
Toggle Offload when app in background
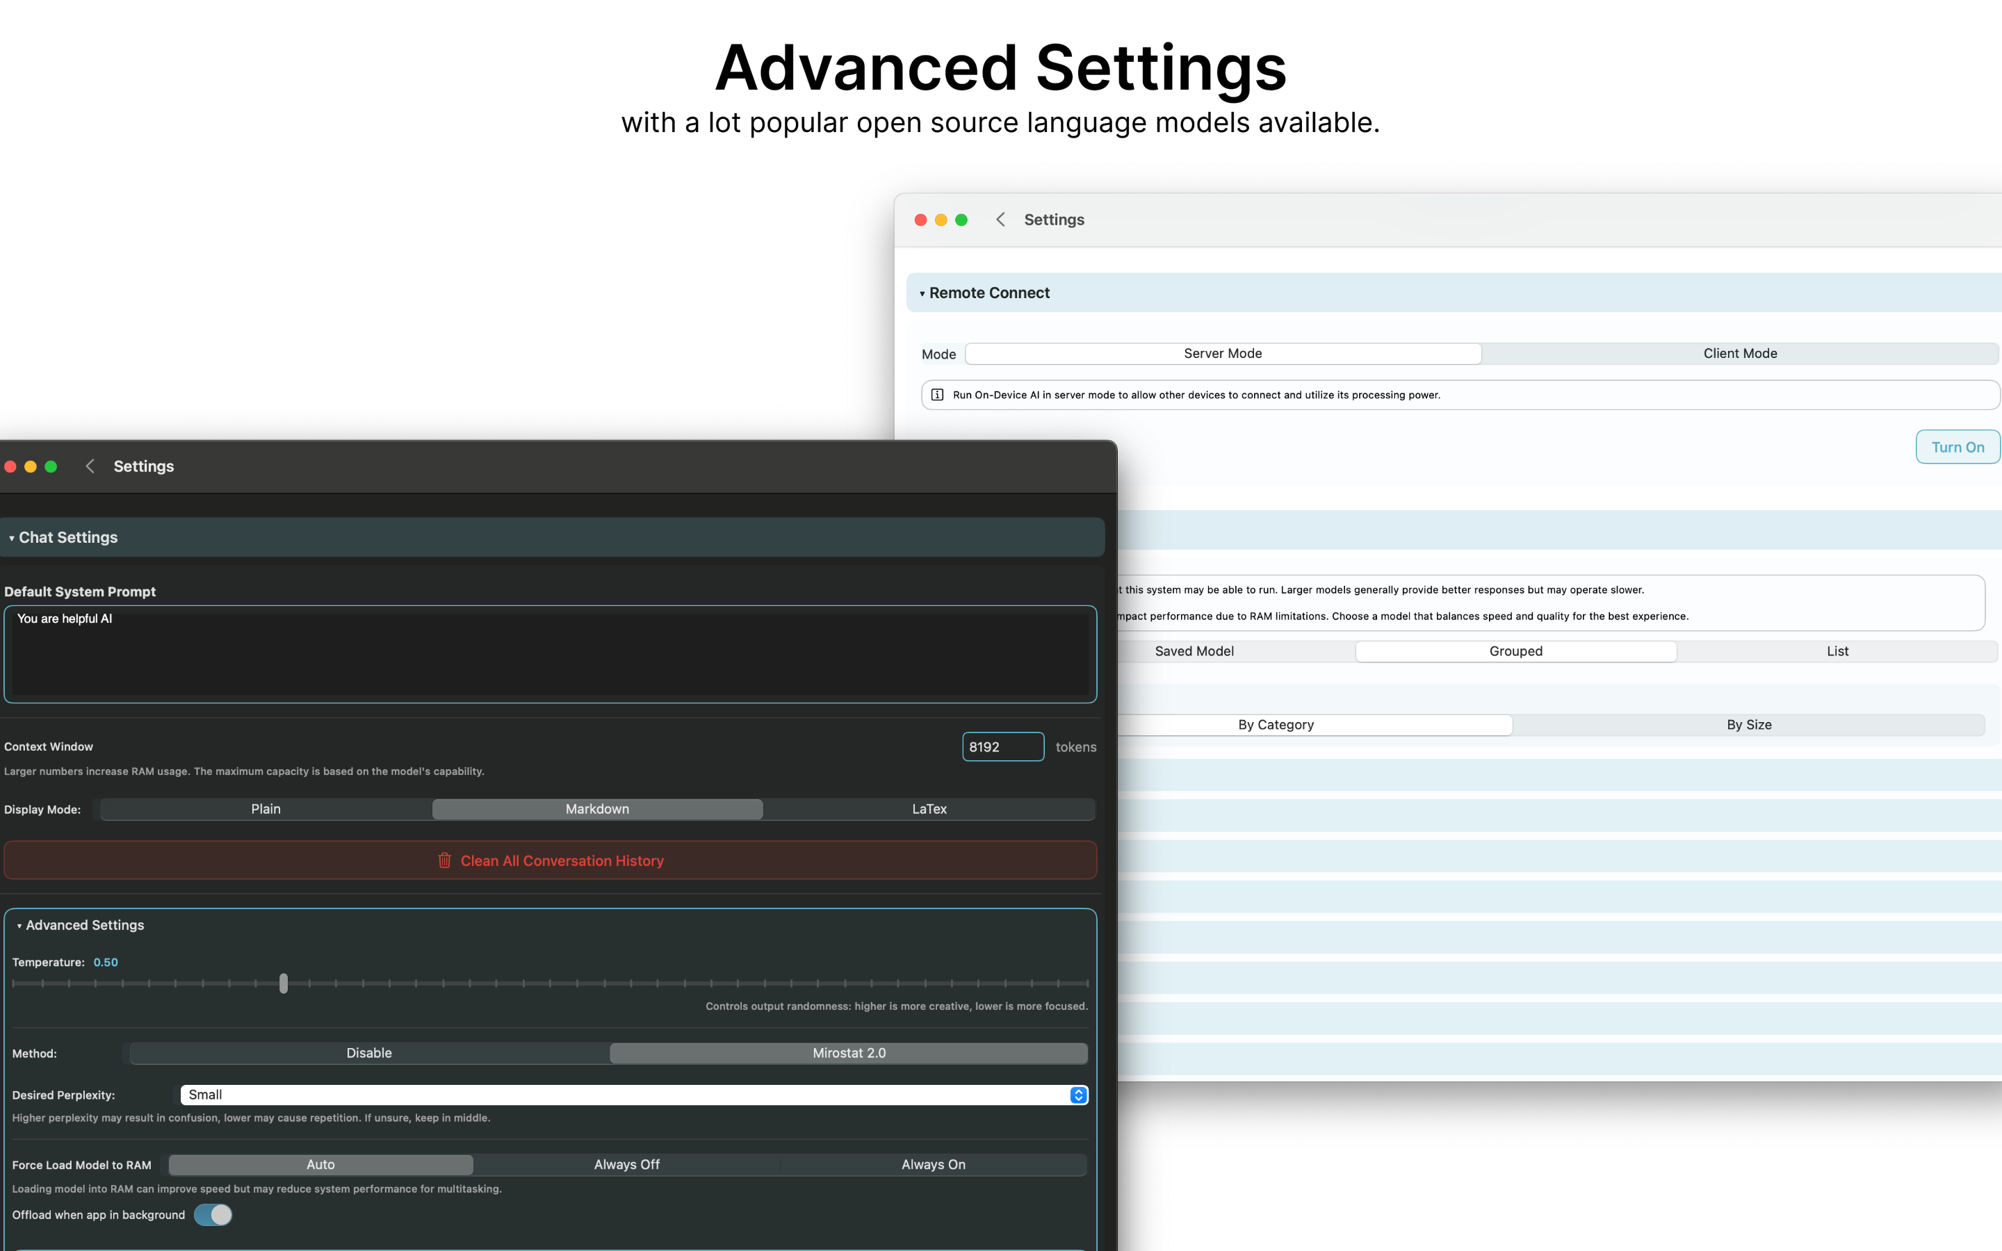pyautogui.click(x=213, y=1215)
